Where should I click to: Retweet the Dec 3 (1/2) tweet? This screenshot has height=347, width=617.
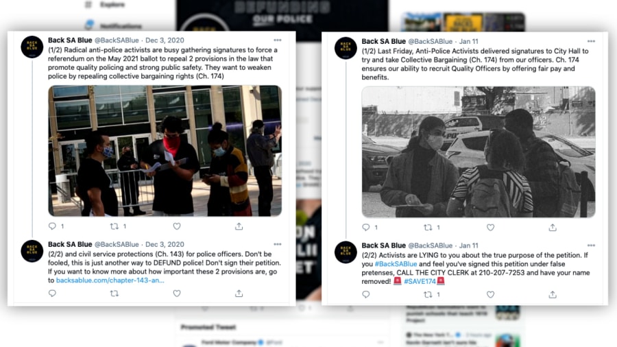tap(114, 226)
